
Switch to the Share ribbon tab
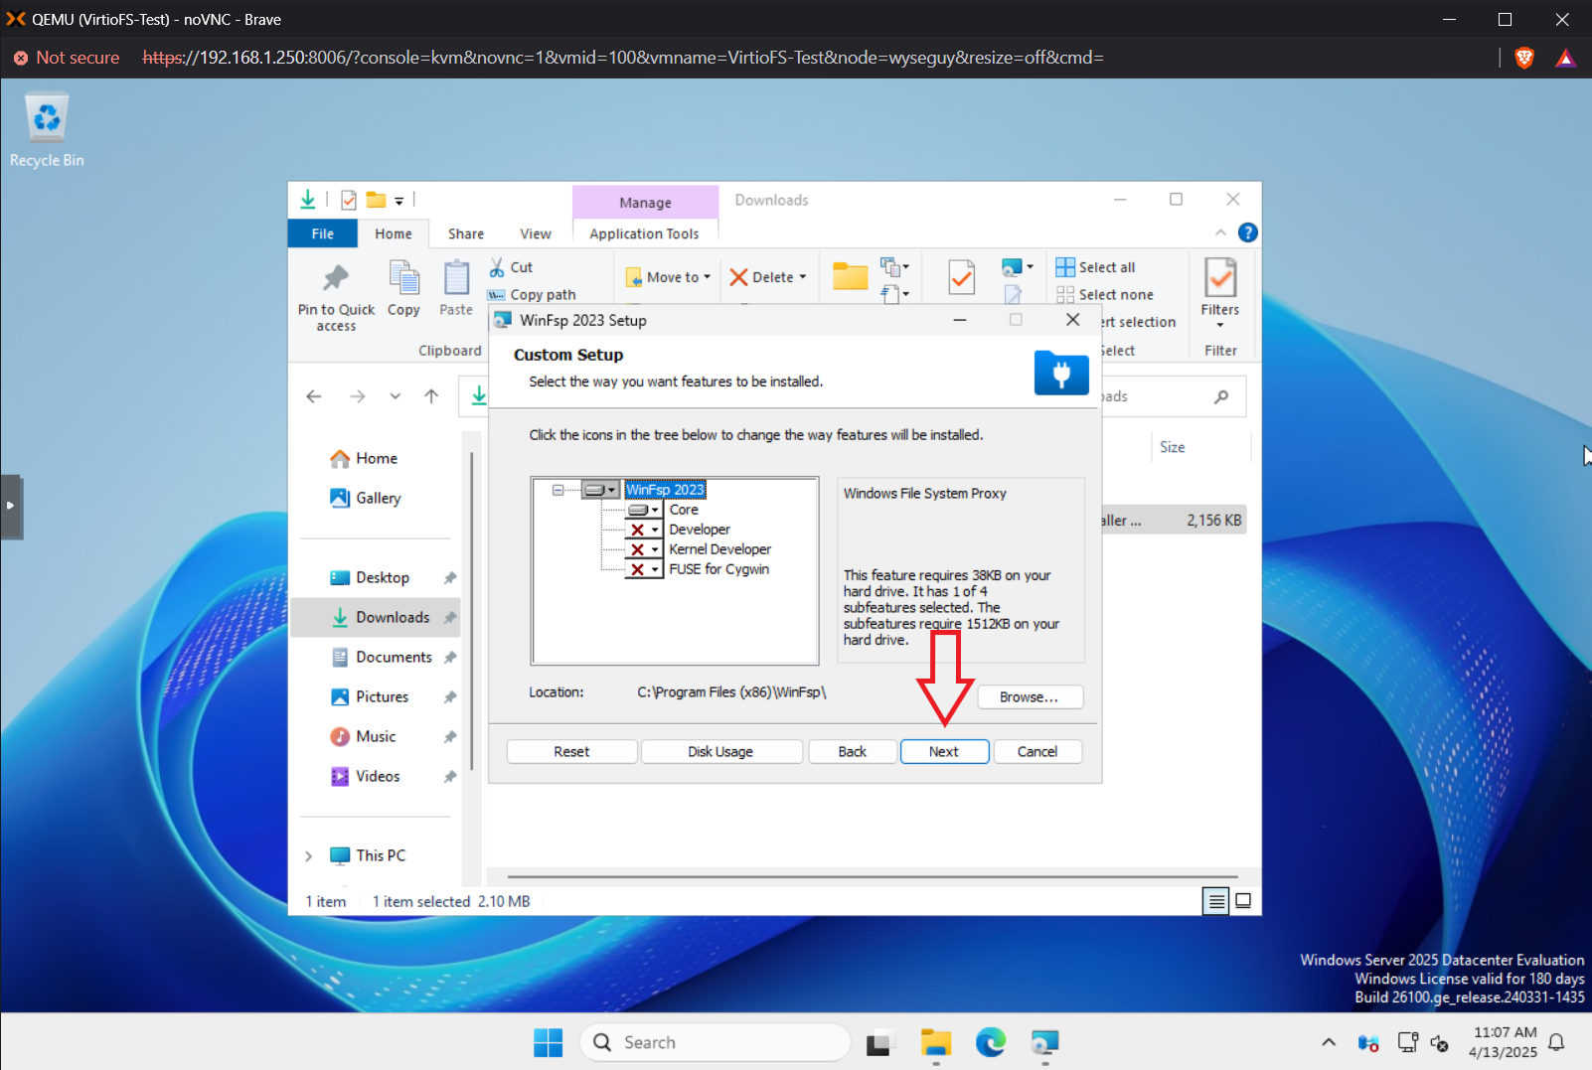(466, 233)
